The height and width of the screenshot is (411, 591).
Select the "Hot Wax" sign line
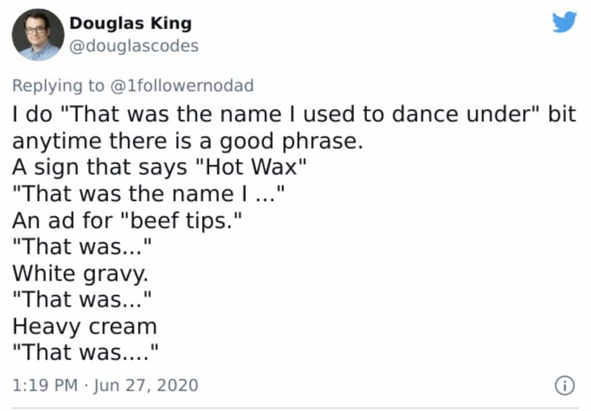point(159,167)
